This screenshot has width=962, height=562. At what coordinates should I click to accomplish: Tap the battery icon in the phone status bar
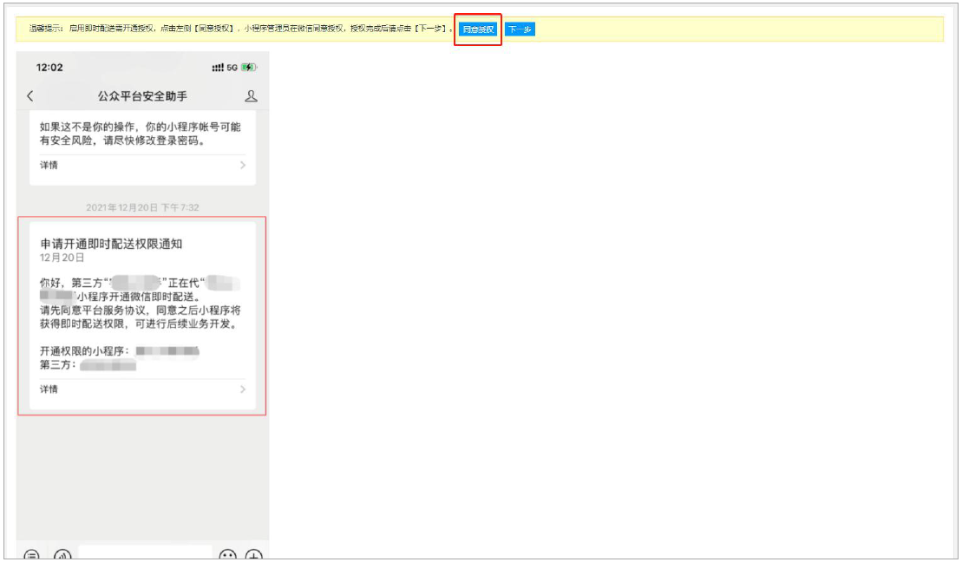[x=249, y=68]
